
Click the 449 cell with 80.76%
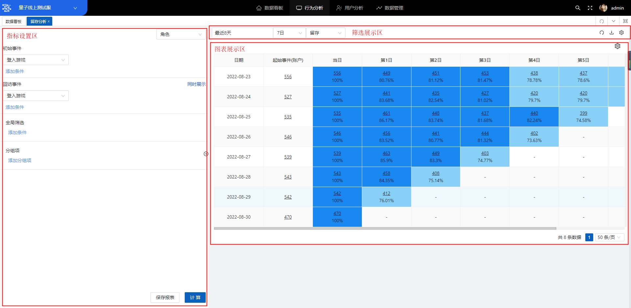[x=386, y=77]
